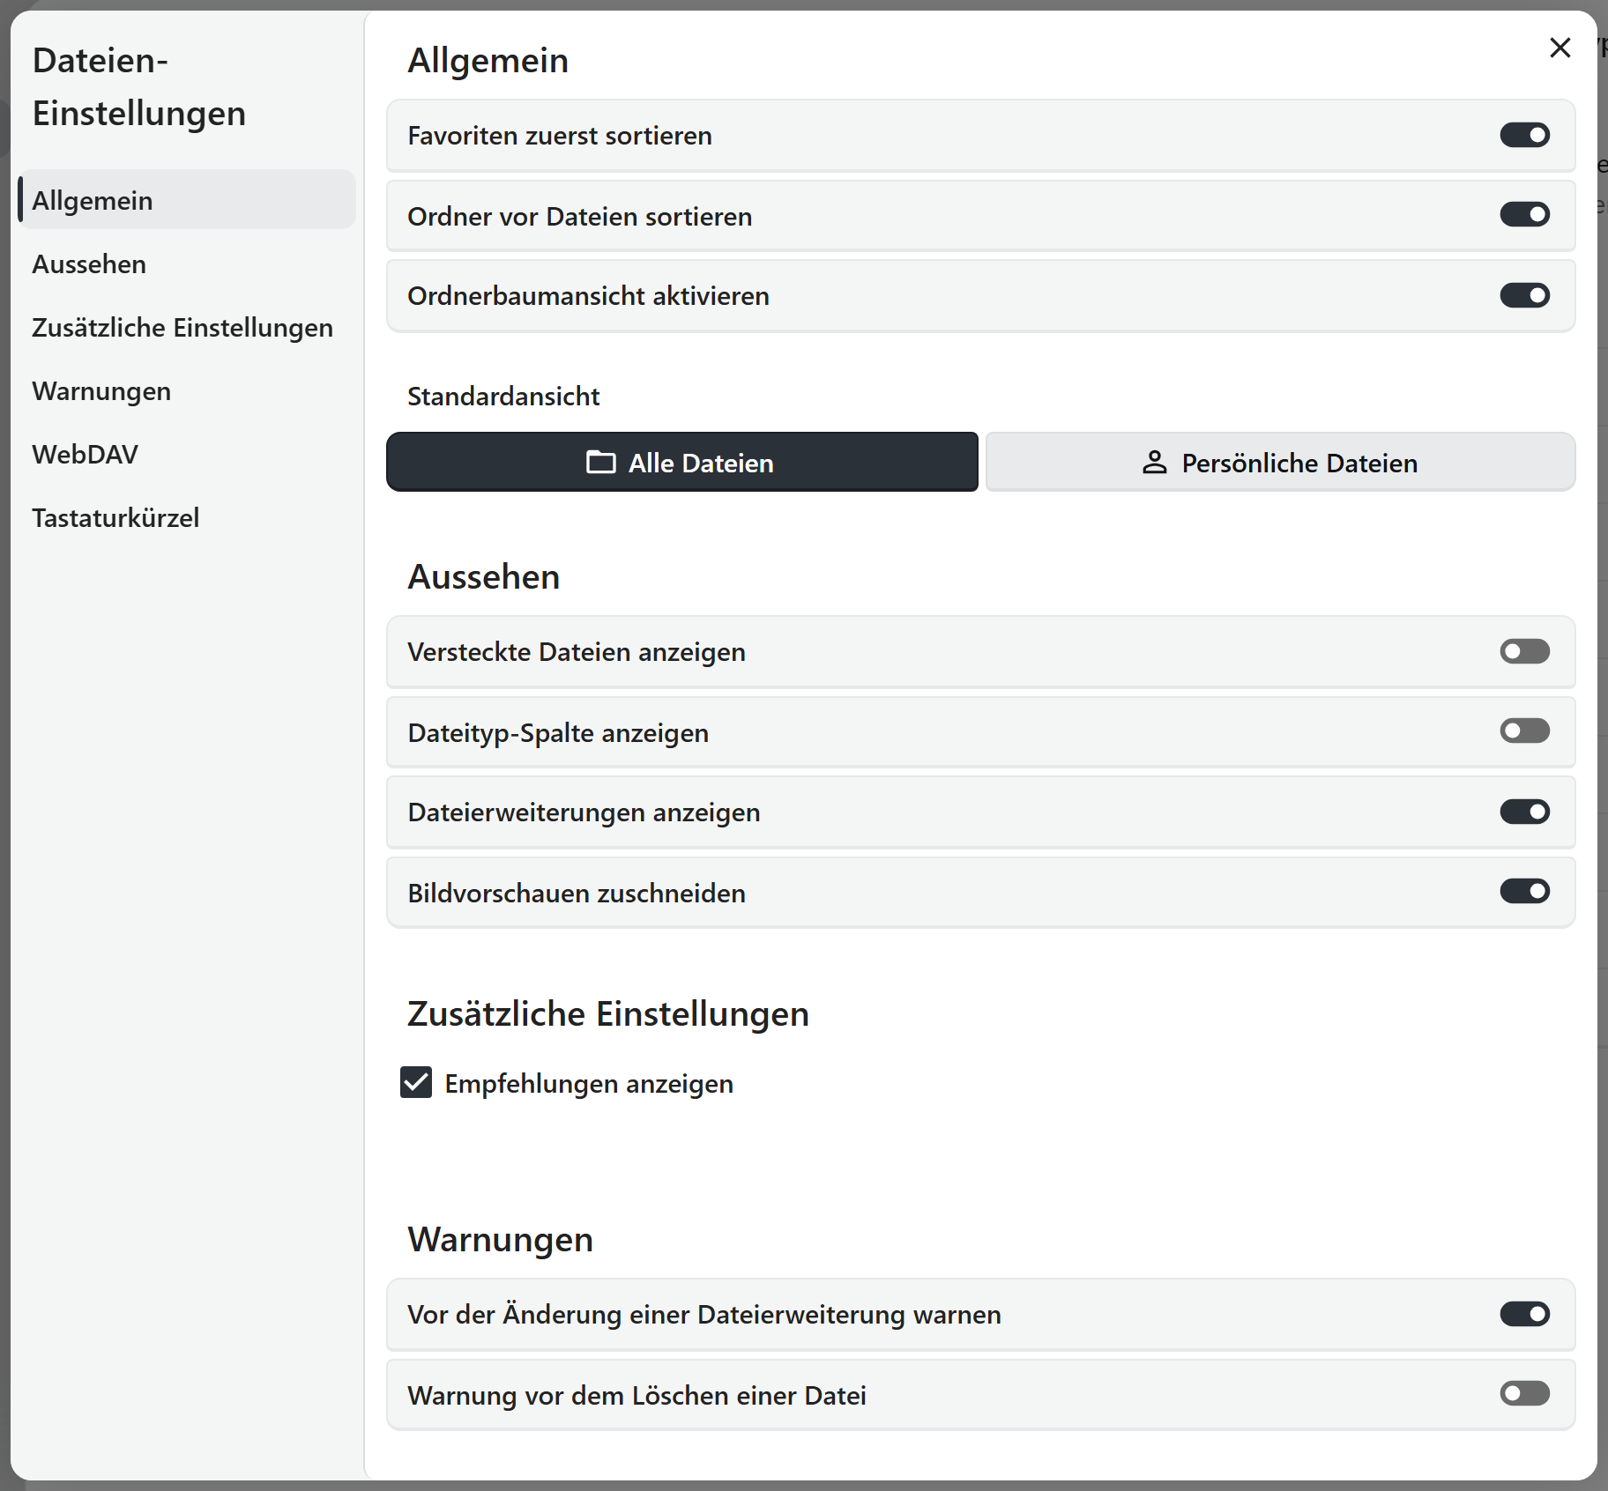Turn off Ordnerbaumansicht aktivieren switch
The height and width of the screenshot is (1491, 1608).
pyautogui.click(x=1524, y=295)
